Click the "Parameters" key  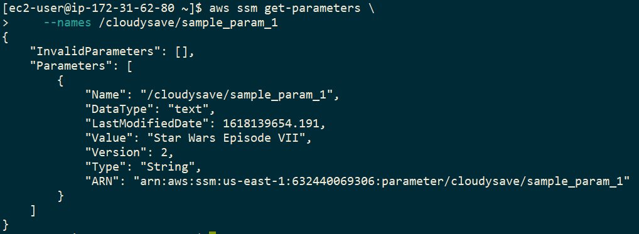tap(75, 66)
